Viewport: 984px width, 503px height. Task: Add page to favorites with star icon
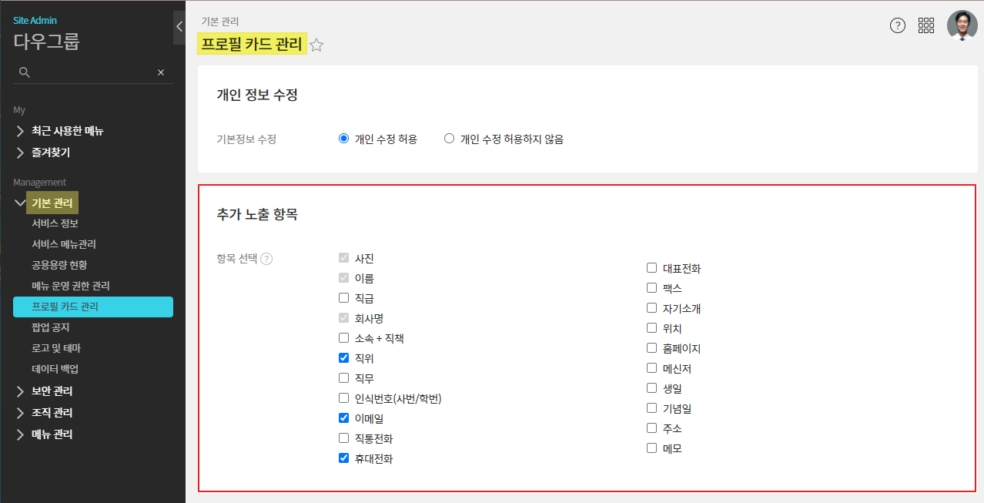[x=316, y=45]
